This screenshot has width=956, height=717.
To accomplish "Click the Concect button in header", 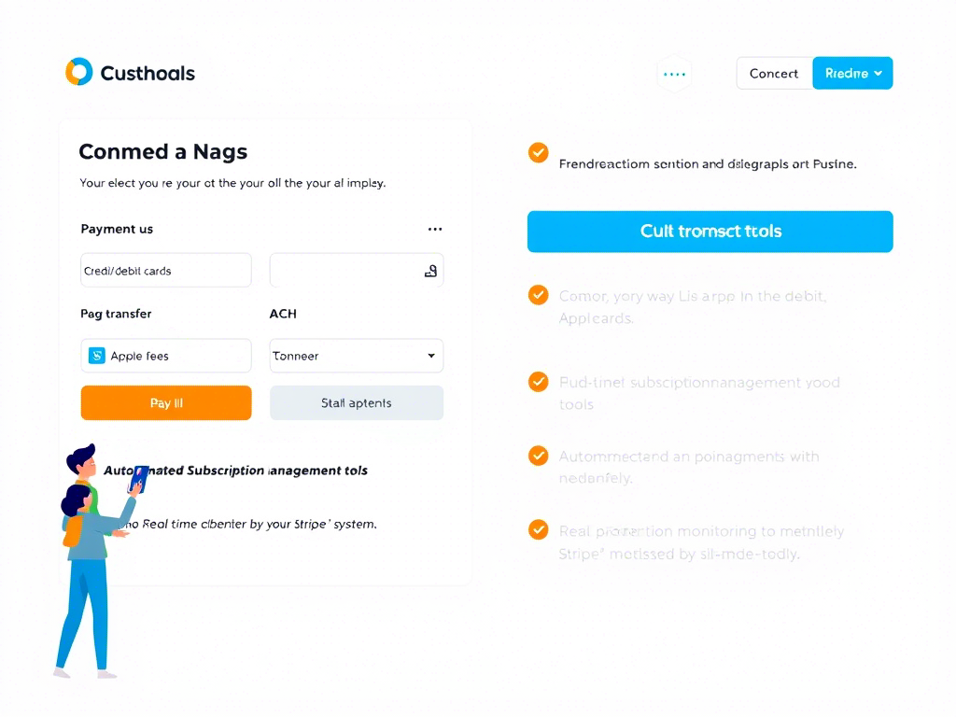I will coord(774,73).
